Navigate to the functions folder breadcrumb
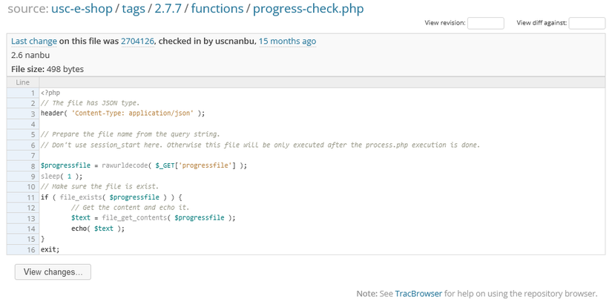The image size is (612, 299). coord(217,9)
